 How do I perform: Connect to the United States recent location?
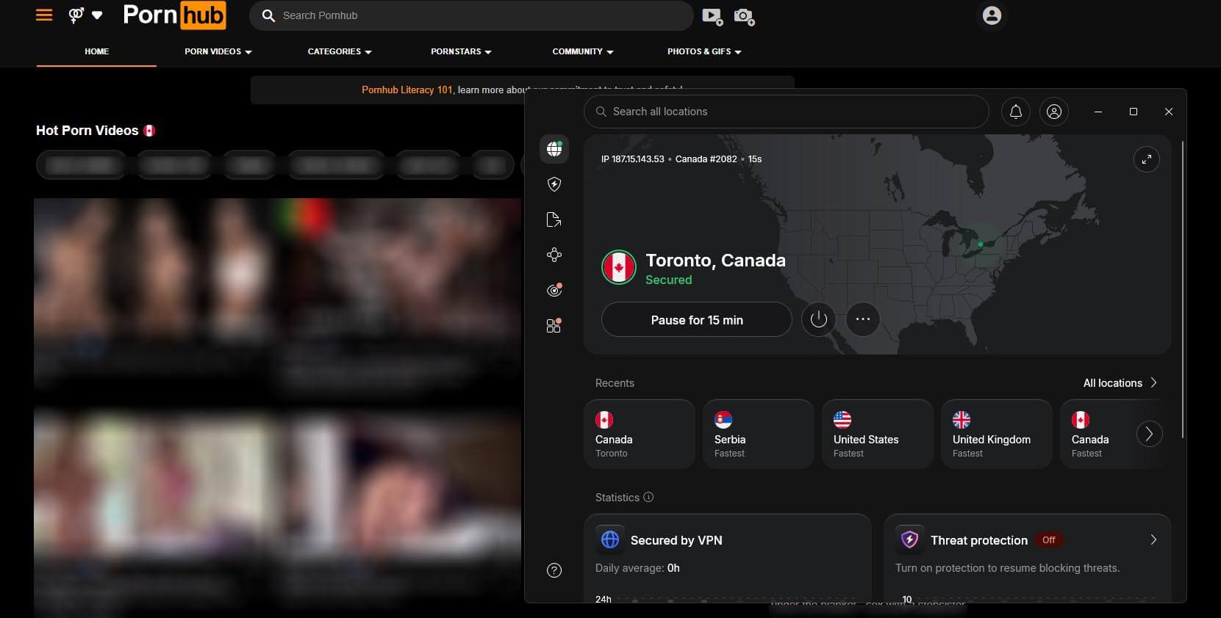tap(877, 434)
